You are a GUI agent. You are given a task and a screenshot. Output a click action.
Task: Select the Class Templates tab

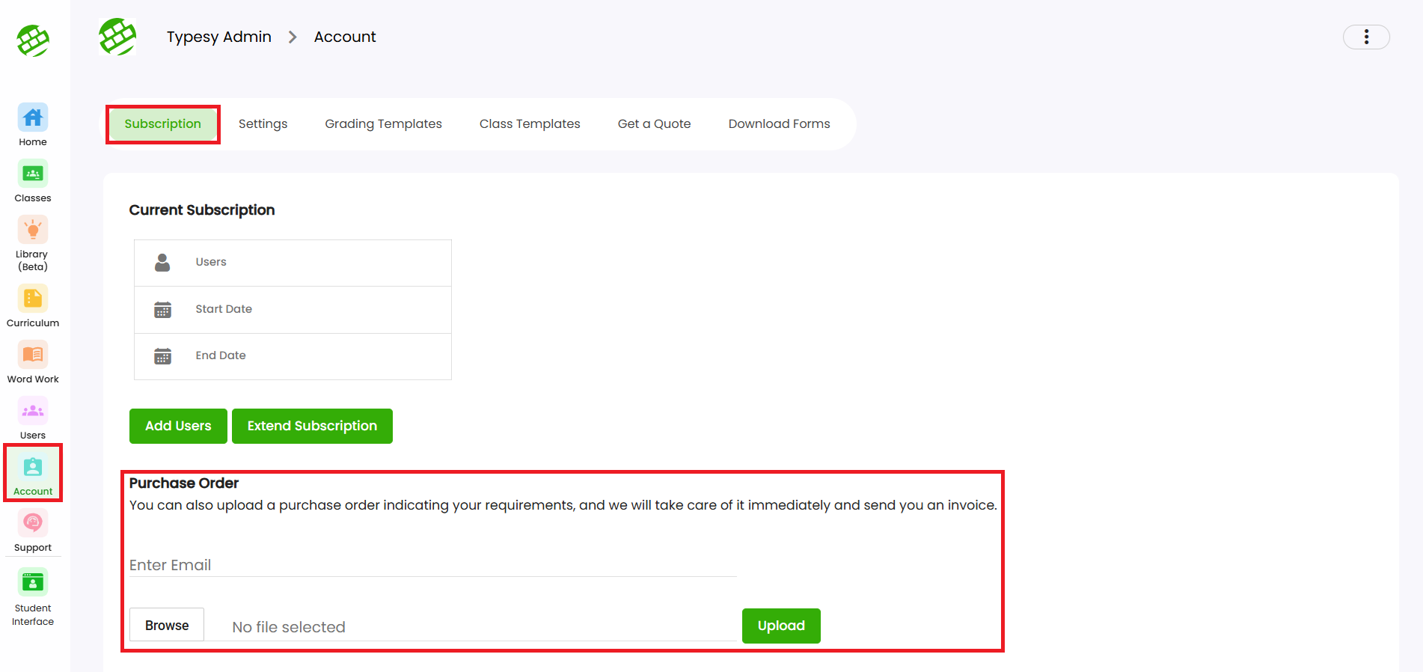coord(530,124)
